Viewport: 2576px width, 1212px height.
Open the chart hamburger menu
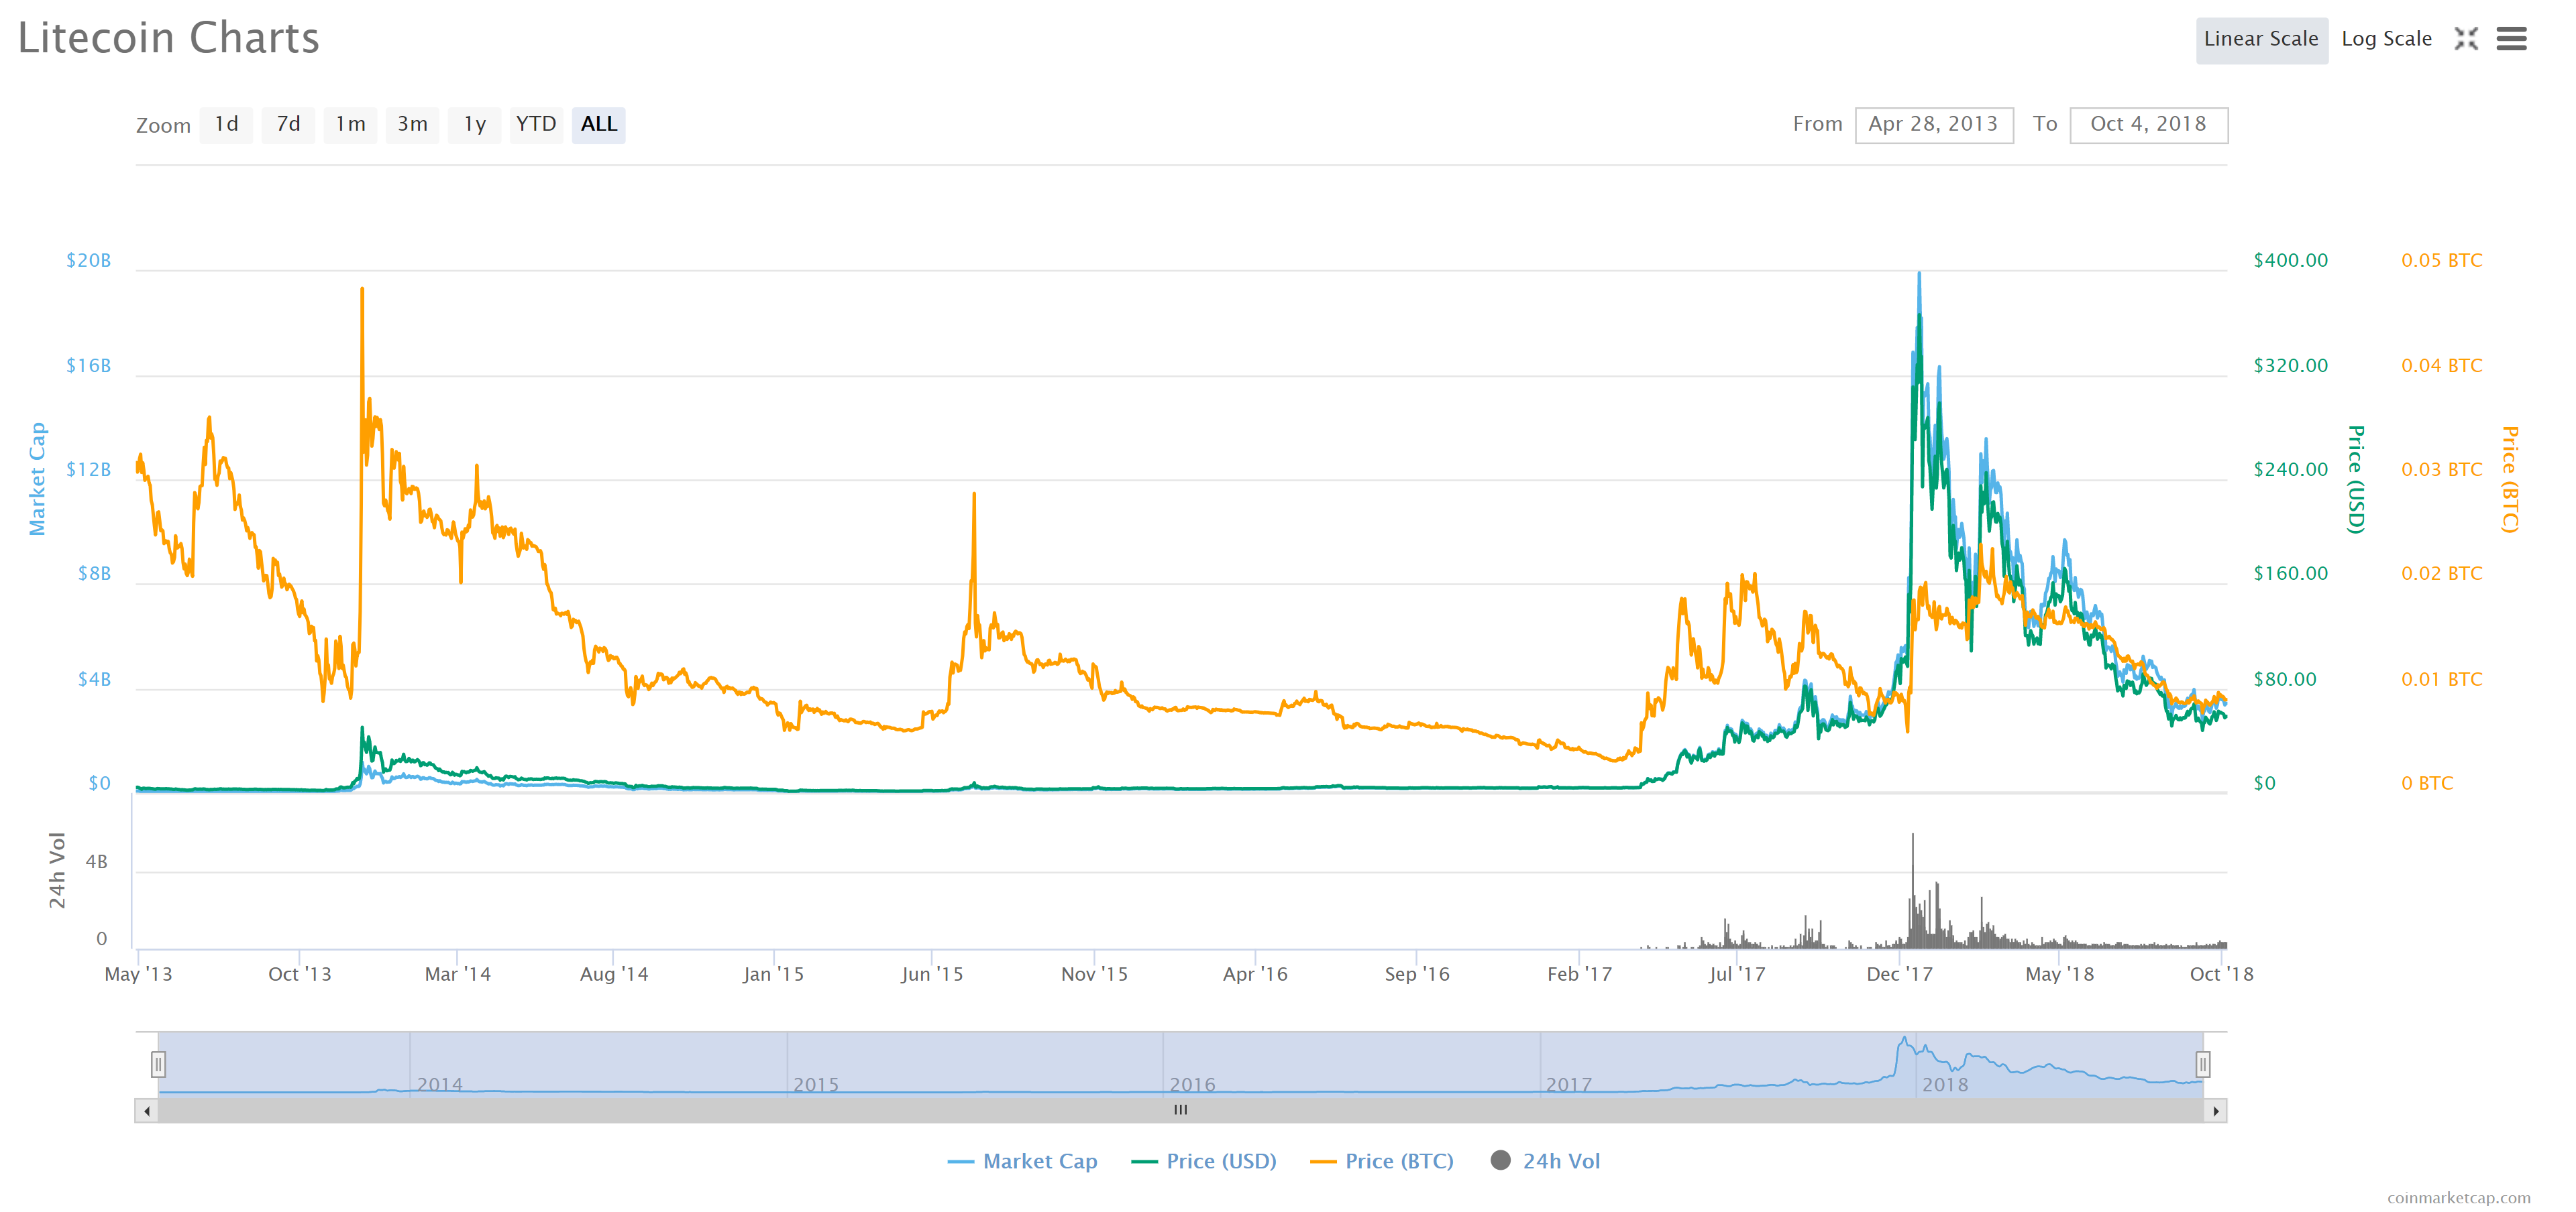point(2511,39)
